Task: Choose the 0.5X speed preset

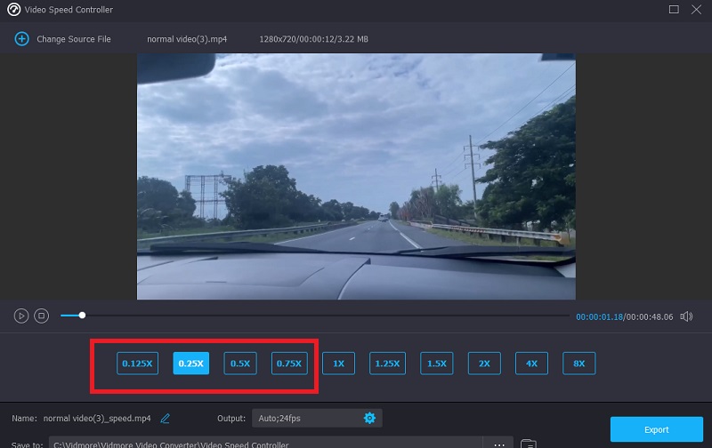Action: [x=239, y=363]
